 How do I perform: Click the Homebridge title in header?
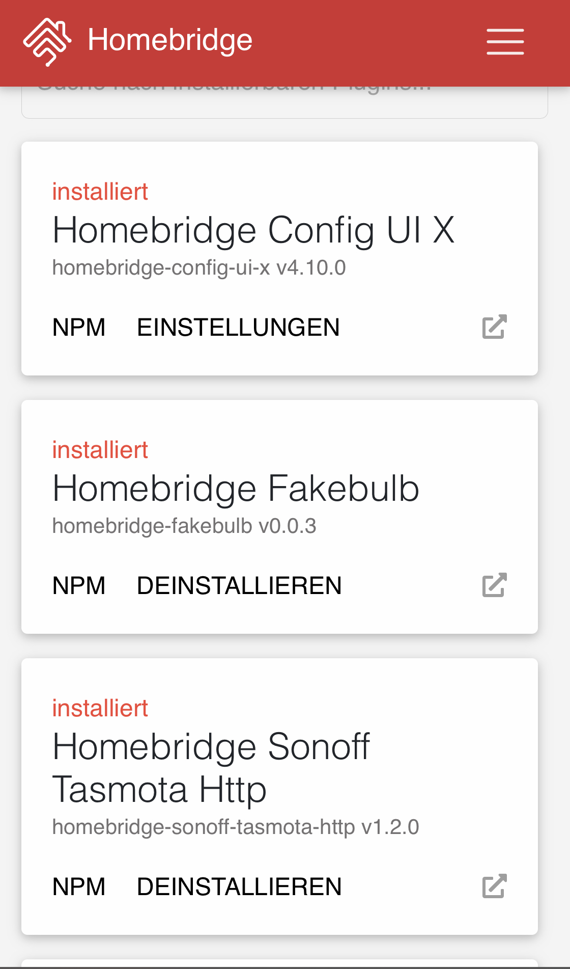170,40
